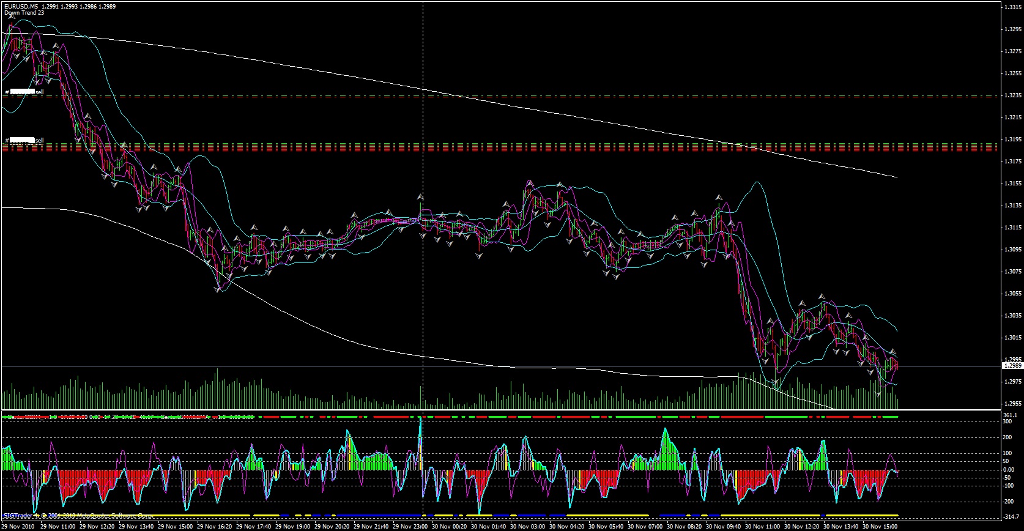The height and width of the screenshot is (531, 1024).
Task: Click the current price tag 1.2989
Action: (1012, 366)
